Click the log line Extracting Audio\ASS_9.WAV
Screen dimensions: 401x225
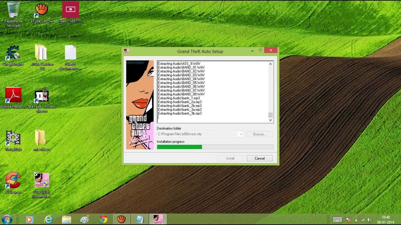179,64
